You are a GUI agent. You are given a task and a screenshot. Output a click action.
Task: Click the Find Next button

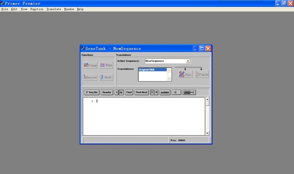[141, 92]
